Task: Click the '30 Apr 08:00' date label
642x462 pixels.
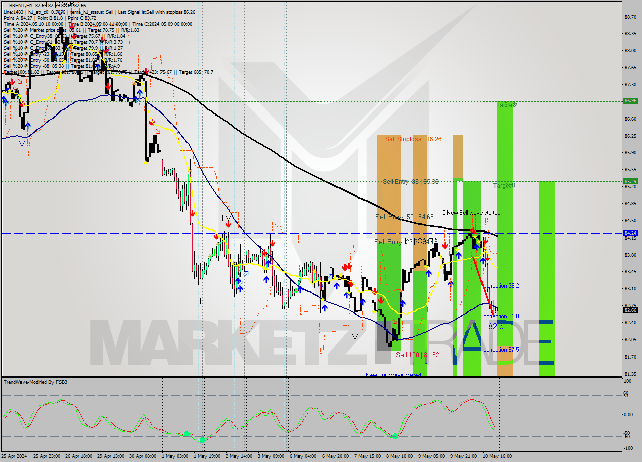Action: [143, 456]
